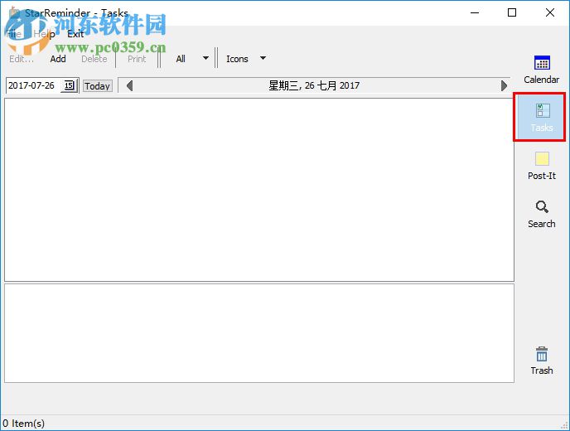Go to previous day arrow
The height and width of the screenshot is (431, 570).
(129, 86)
